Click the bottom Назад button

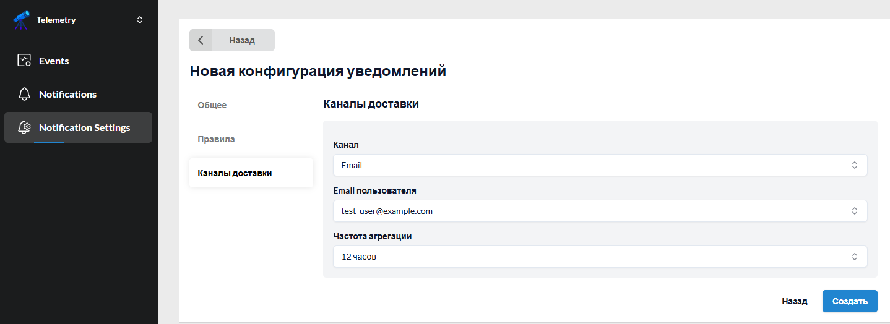(795, 301)
